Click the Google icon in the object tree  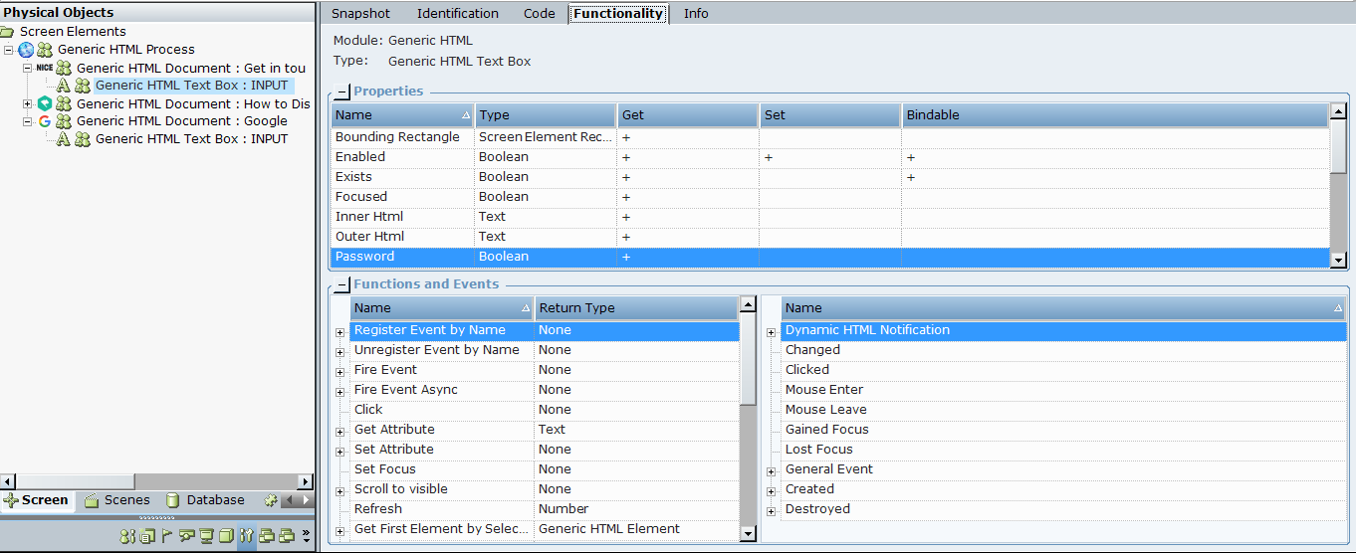click(x=44, y=121)
